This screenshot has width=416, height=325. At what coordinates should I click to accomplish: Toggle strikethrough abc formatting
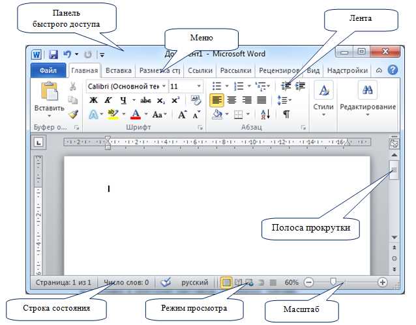[x=145, y=100]
